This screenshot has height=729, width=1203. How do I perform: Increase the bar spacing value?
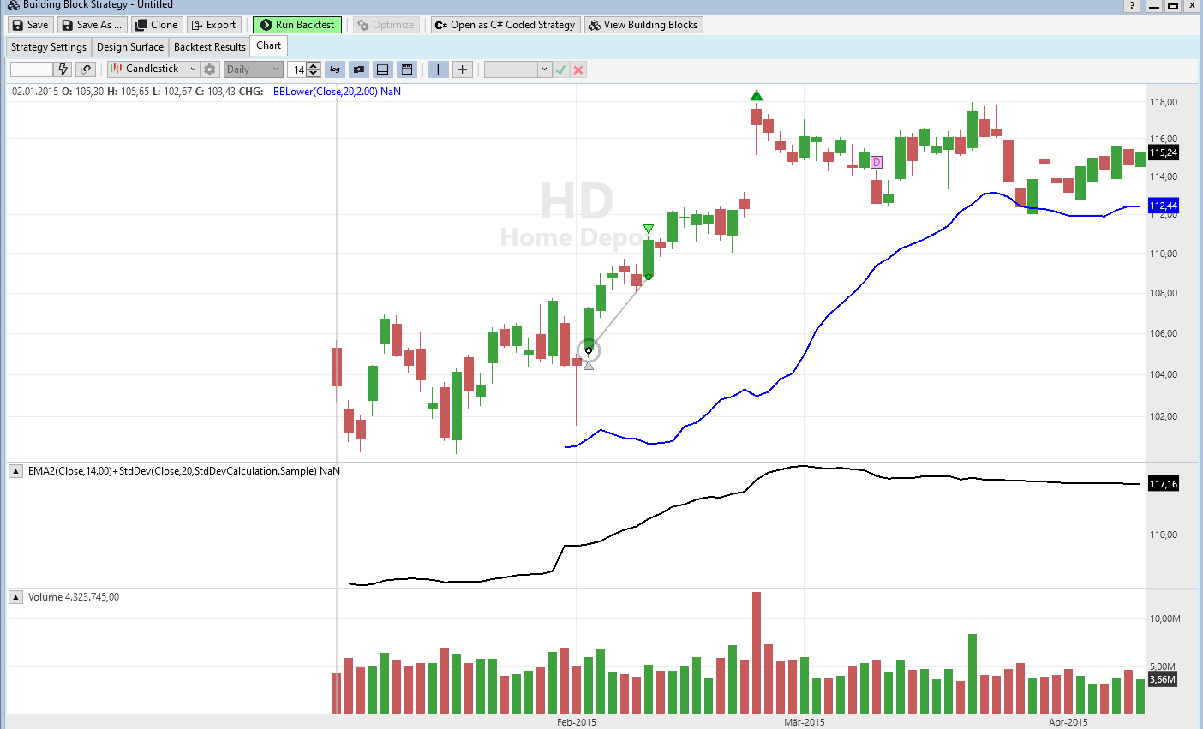pos(314,66)
